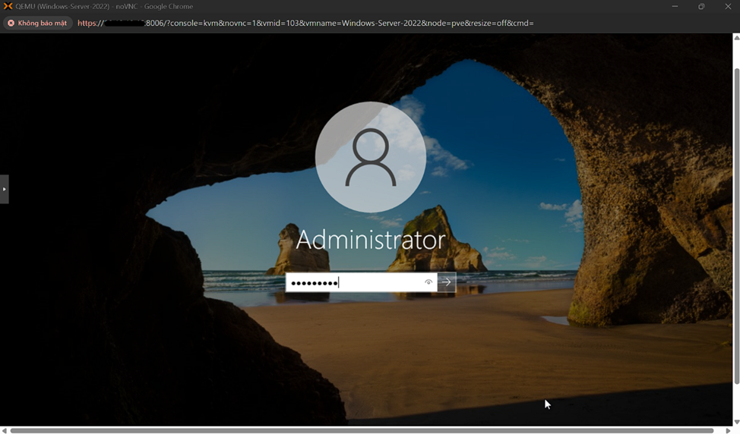Click the vertical scrollbar down arrow
This screenshot has width=740, height=434.
pyautogui.click(x=736, y=422)
